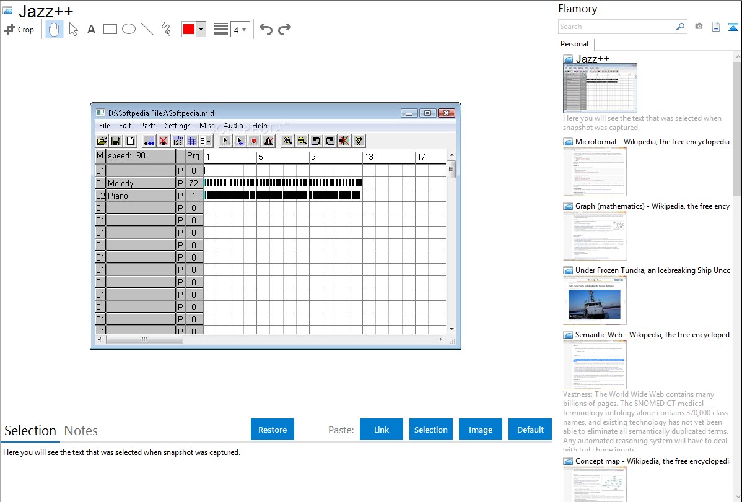Screen dimensions: 742x502
Task: Click the red record button
Action: tap(254, 141)
